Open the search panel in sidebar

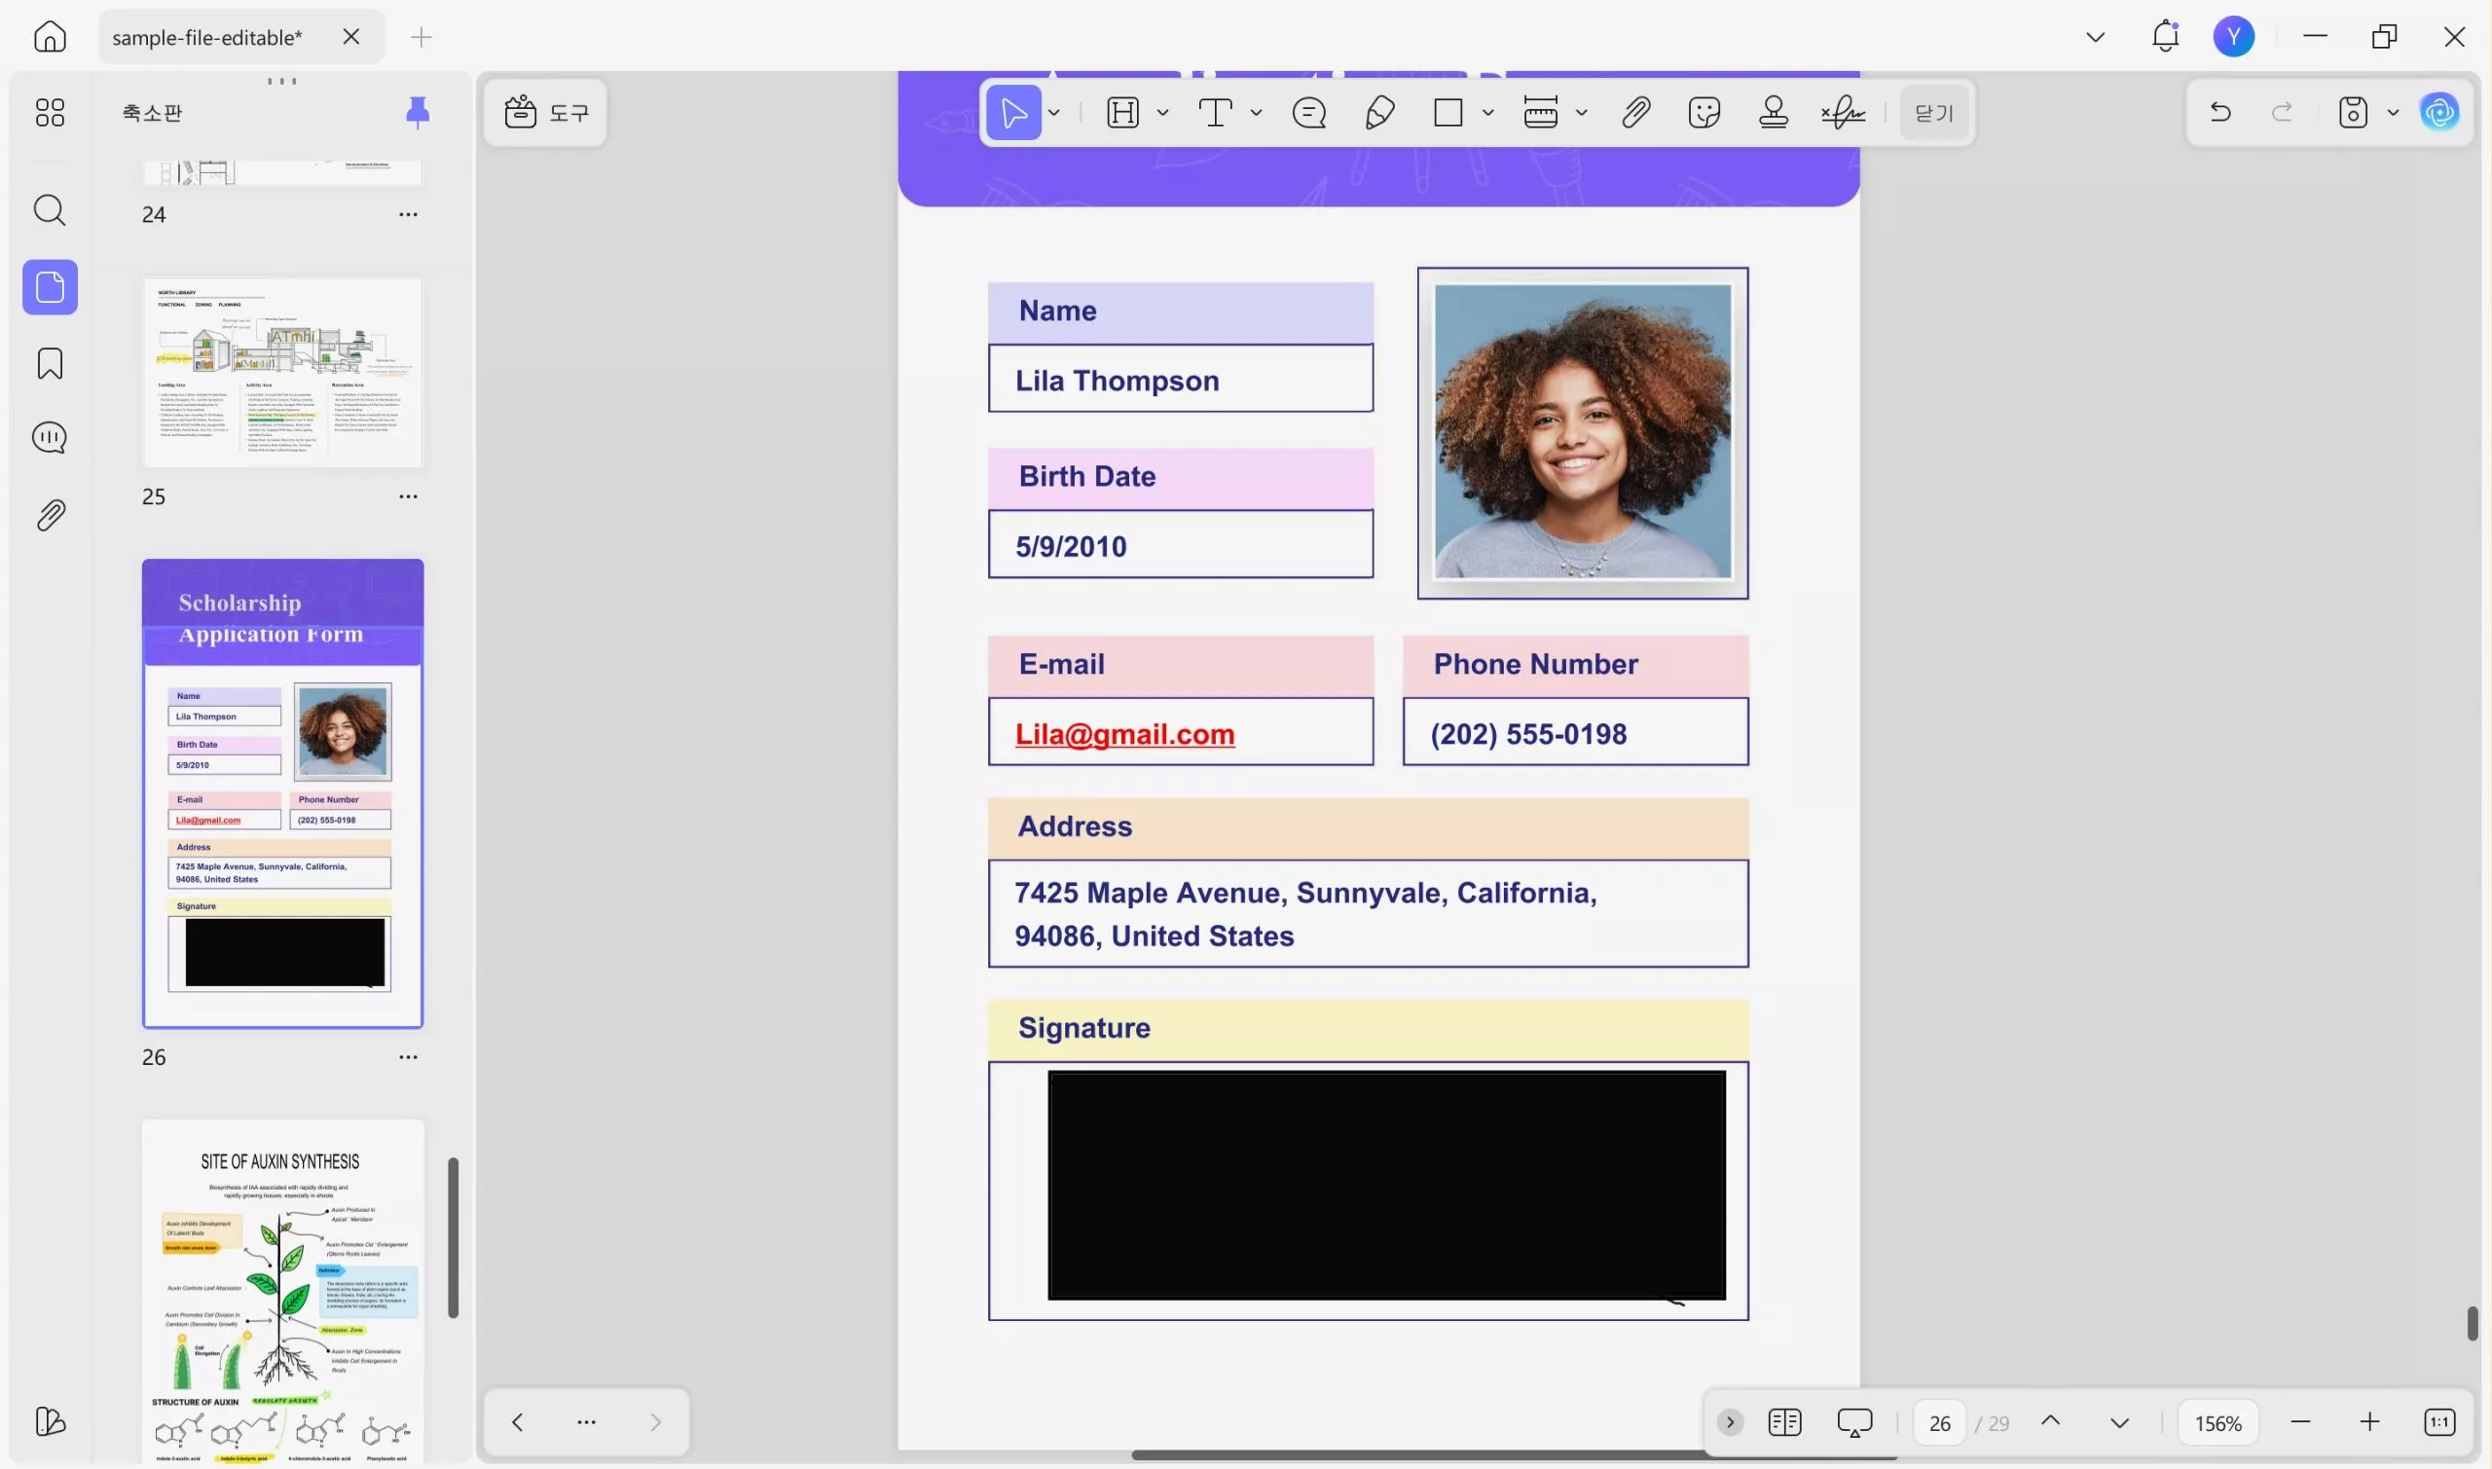(x=50, y=210)
